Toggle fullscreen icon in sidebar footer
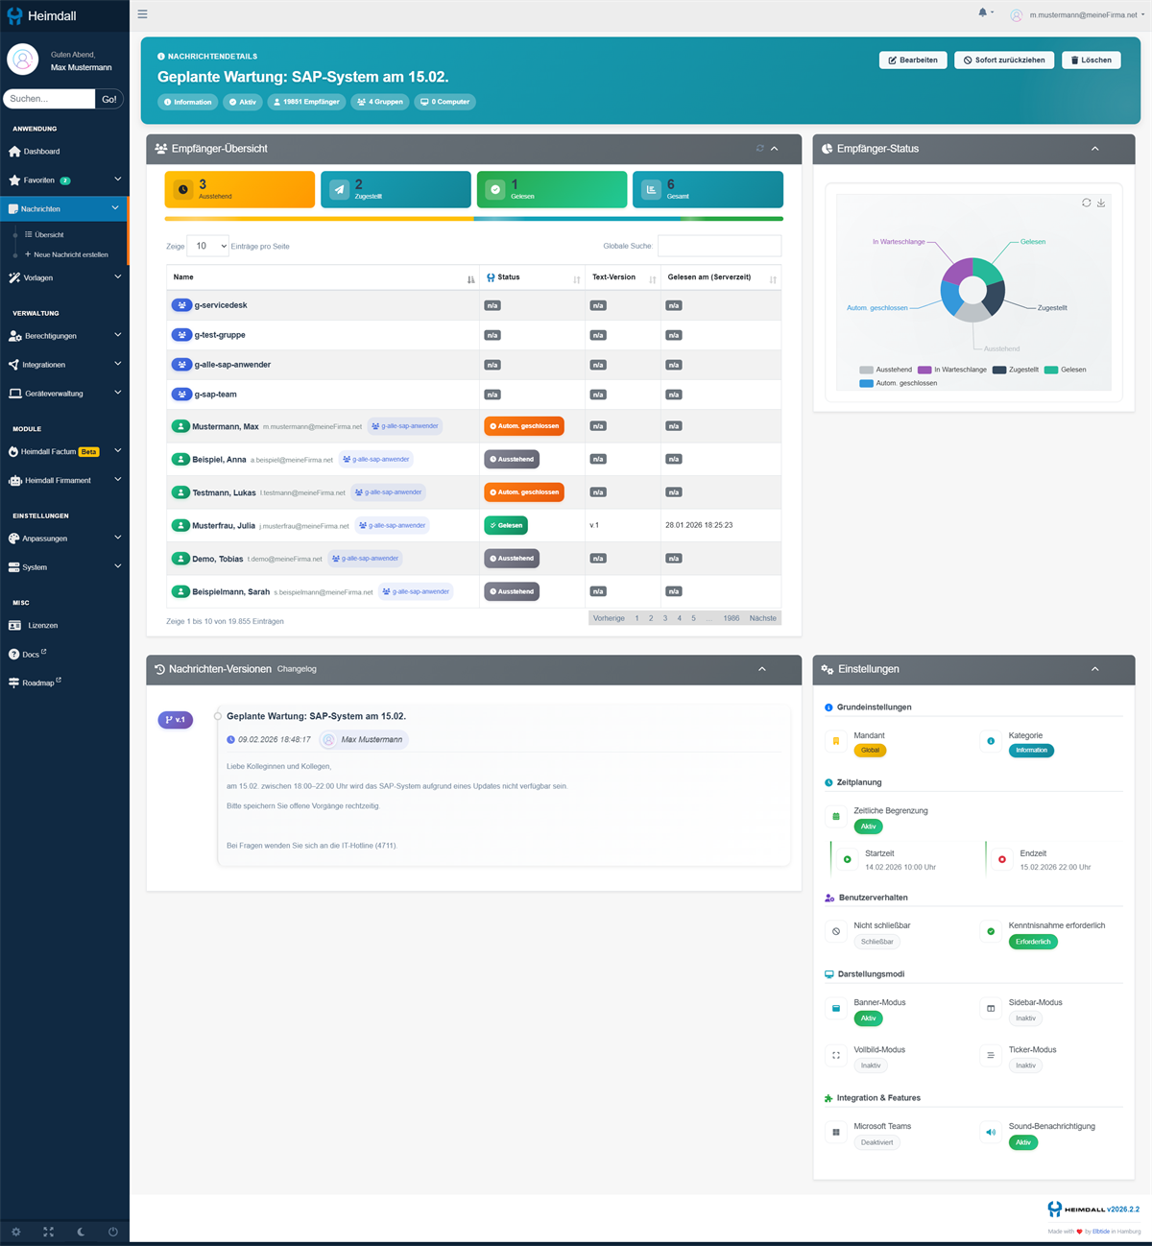1152x1246 pixels. point(48,1232)
